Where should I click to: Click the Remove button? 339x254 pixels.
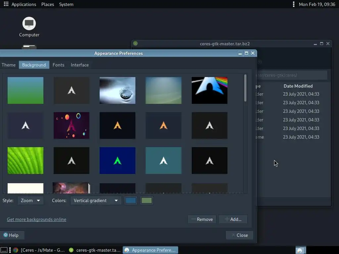(202, 219)
